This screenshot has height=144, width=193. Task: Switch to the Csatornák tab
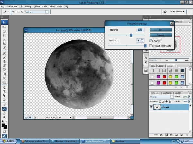167,93
